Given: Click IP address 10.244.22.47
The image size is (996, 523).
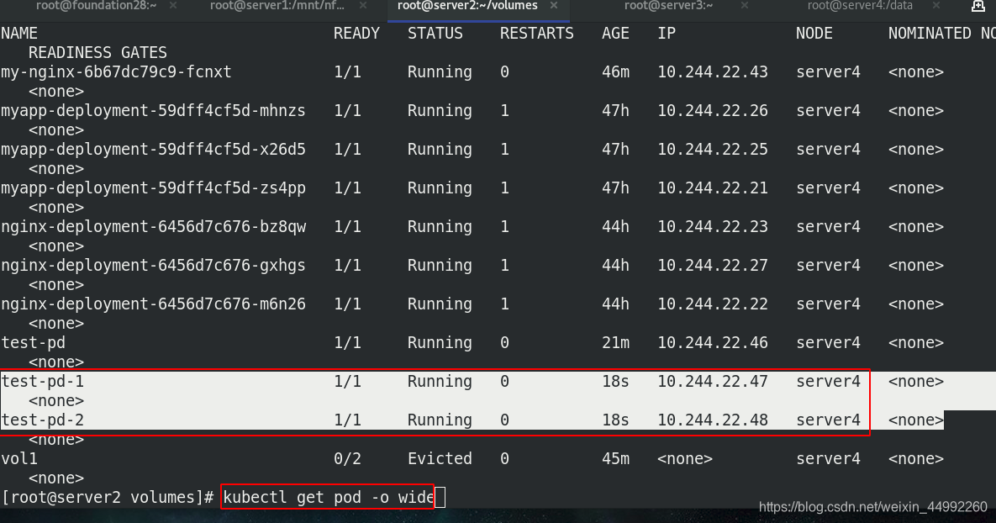Looking at the screenshot, I should (713, 382).
